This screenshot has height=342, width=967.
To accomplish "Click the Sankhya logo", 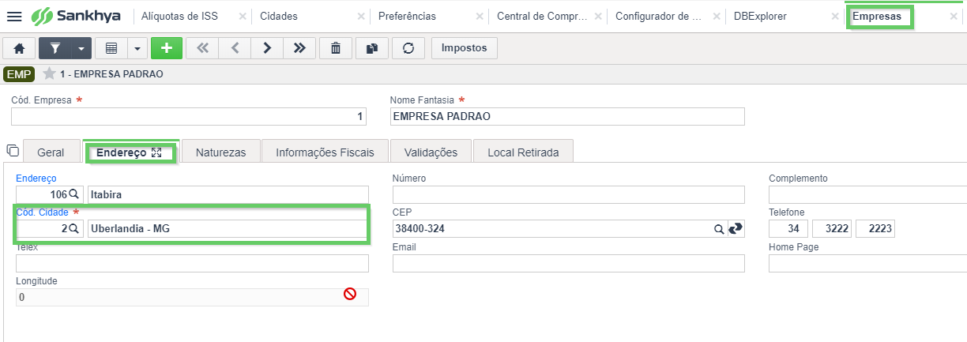I will 77,16.
